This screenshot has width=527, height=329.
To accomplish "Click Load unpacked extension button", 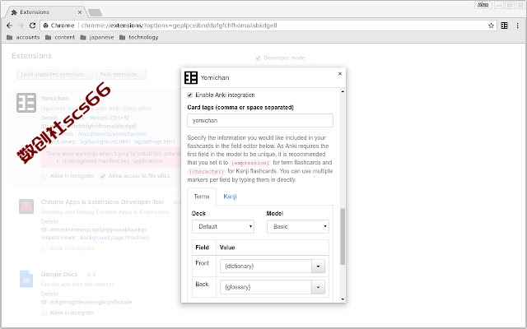I will coord(55,75).
